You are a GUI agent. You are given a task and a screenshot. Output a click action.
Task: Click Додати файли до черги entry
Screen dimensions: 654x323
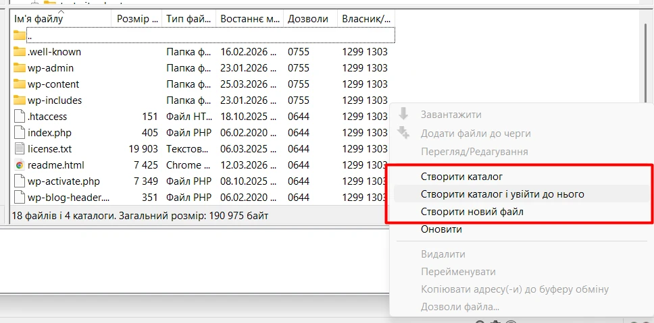476,134
